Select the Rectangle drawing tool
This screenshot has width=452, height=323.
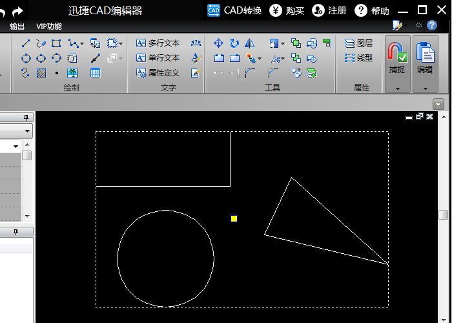56,43
